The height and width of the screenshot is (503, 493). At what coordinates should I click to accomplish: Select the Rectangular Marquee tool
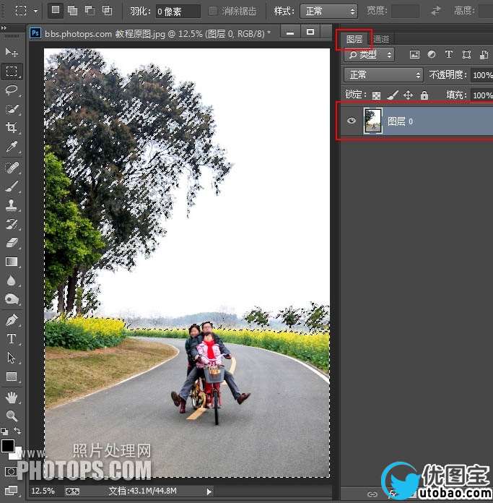click(x=12, y=71)
